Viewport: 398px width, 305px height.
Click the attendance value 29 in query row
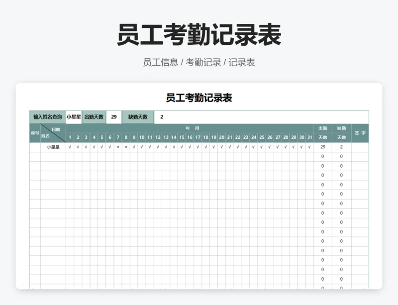(114, 117)
